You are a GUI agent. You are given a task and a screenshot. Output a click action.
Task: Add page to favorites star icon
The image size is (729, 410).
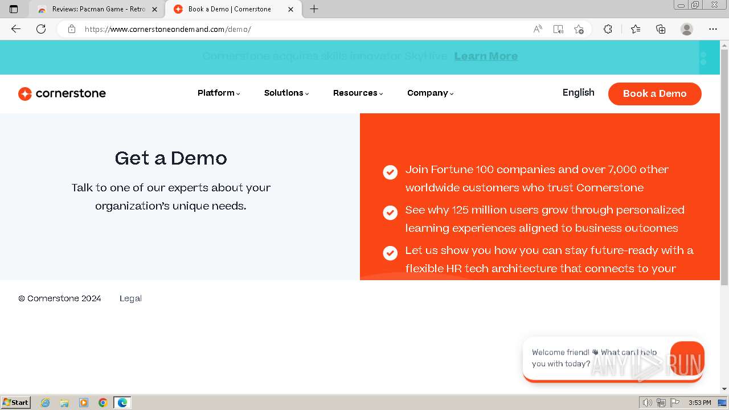[x=579, y=29]
